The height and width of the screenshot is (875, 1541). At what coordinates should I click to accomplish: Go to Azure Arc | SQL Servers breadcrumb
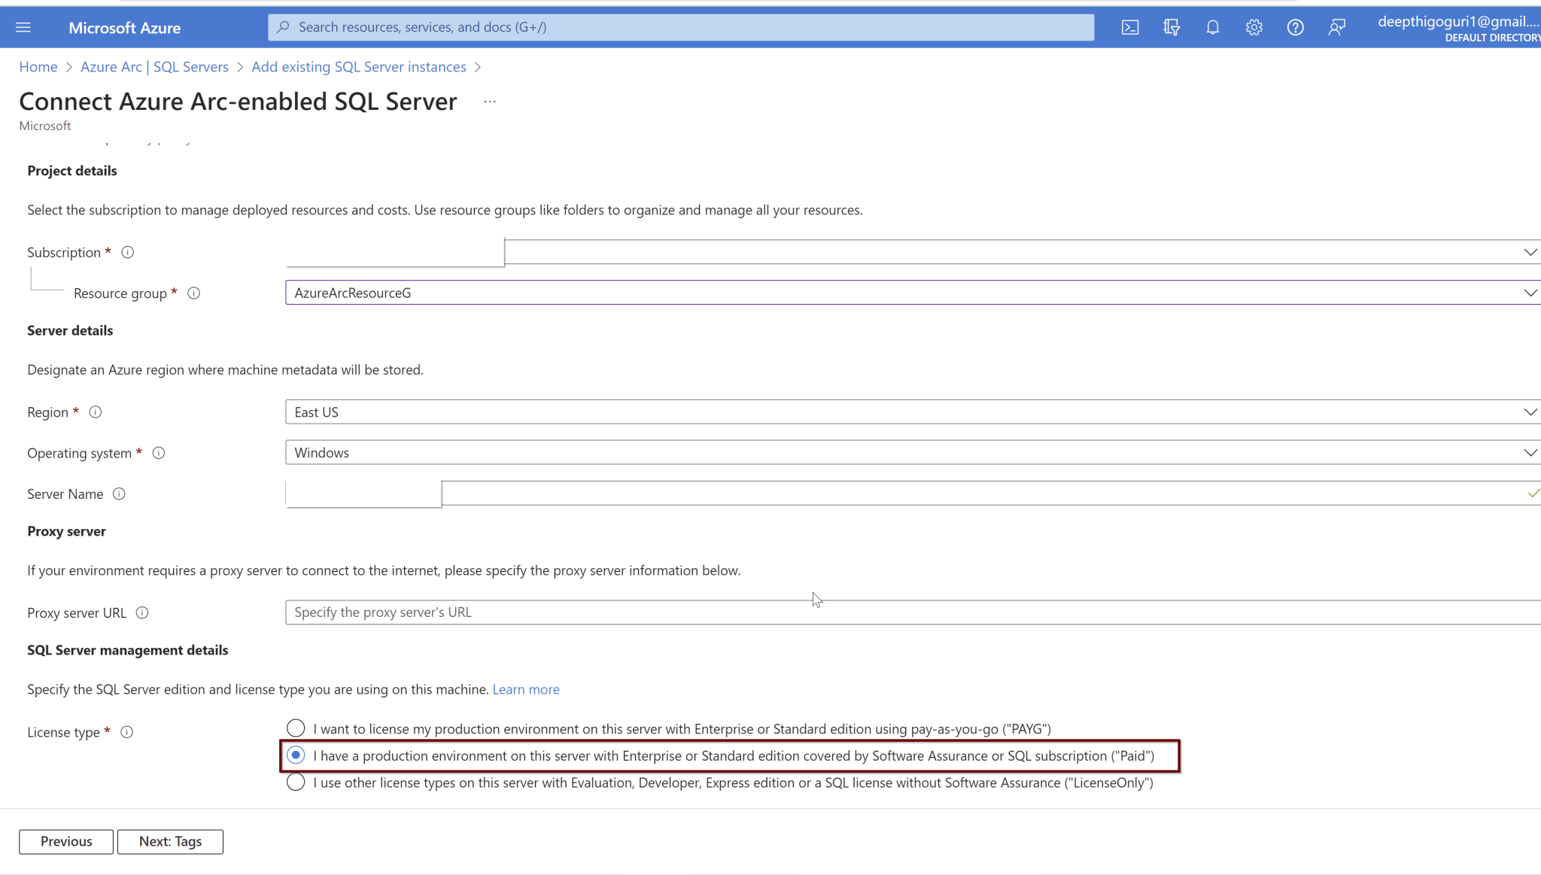[154, 67]
